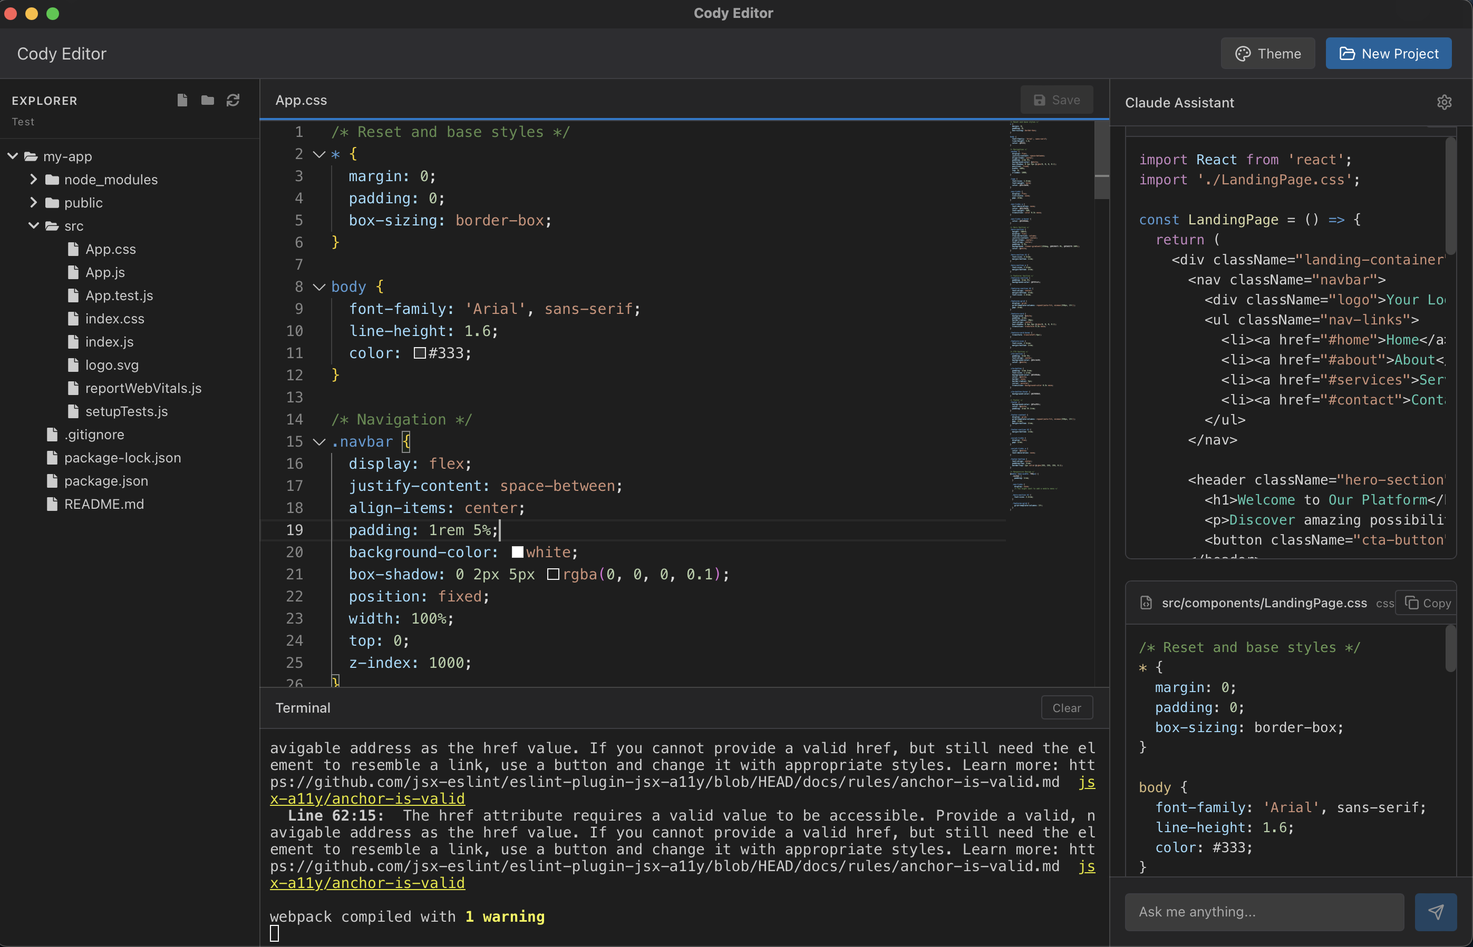This screenshot has height=947, width=1473.
Task: Select the App.css editor tab
Action: [301, 100]
